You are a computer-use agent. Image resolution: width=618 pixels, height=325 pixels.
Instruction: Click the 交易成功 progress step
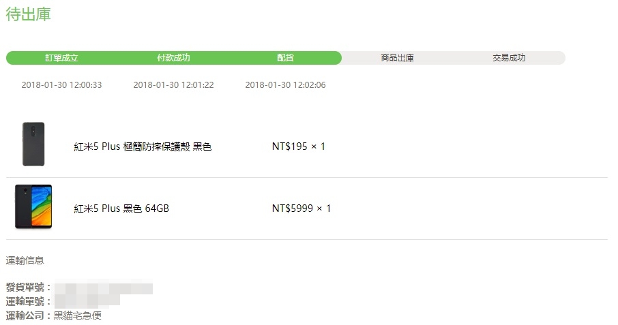pos(509,58)
